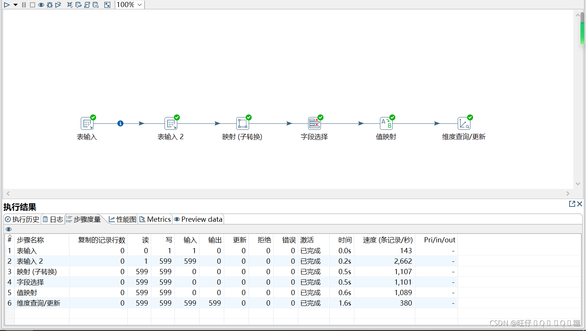The image size is (586, 331).
Task: Select the 字段选择 step icon
Action: click(x=315, y=123)
